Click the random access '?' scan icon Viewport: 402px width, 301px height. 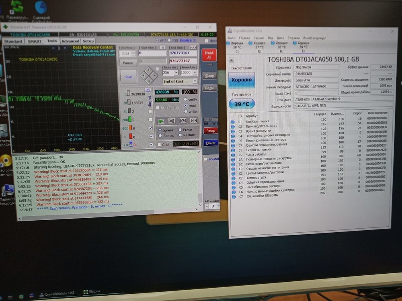[x=183, y=121]
